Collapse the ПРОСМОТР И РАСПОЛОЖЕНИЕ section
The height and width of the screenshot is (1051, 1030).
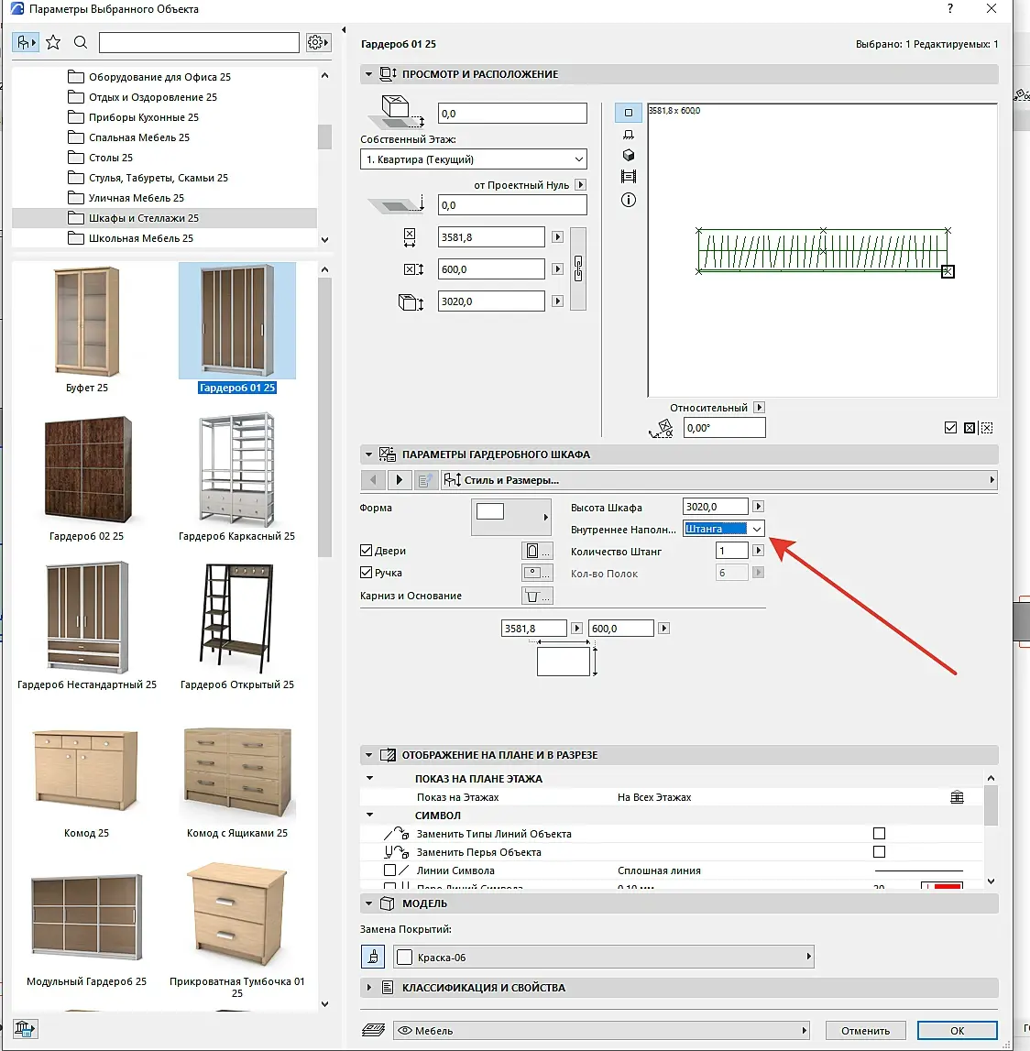pos(368,74)
